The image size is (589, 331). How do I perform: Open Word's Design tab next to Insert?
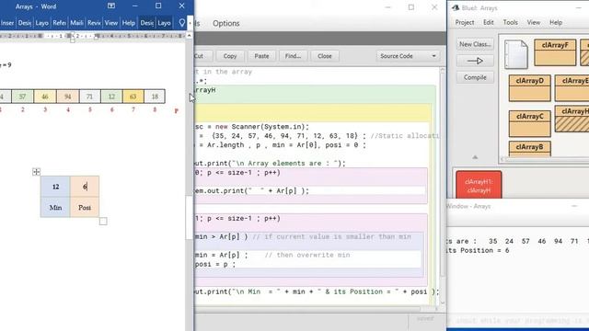click(x=25, y=23)
